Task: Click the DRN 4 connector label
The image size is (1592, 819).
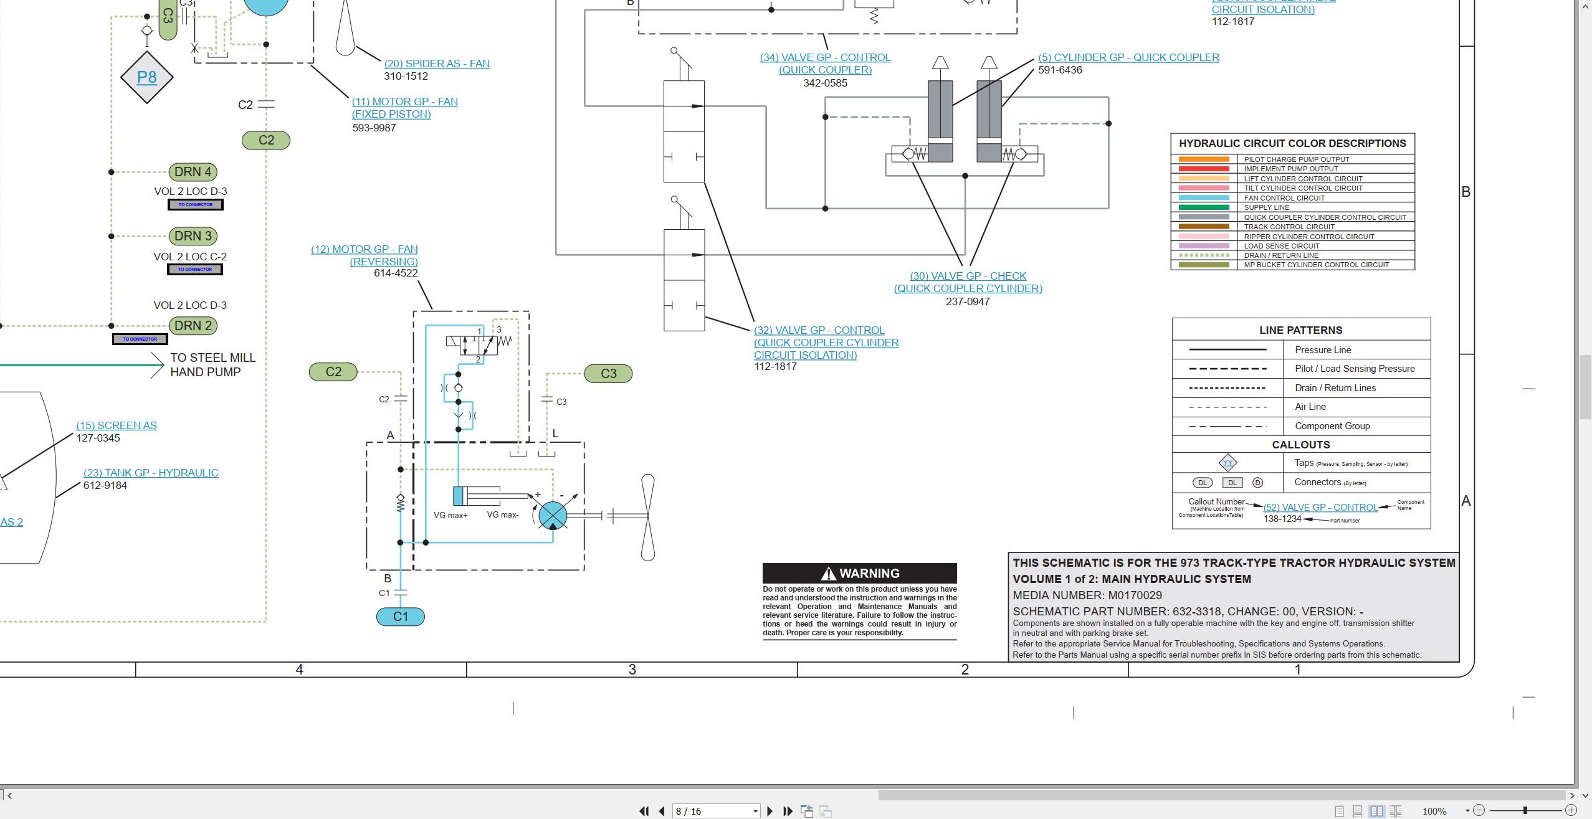Action: click(x=193, y=172)
